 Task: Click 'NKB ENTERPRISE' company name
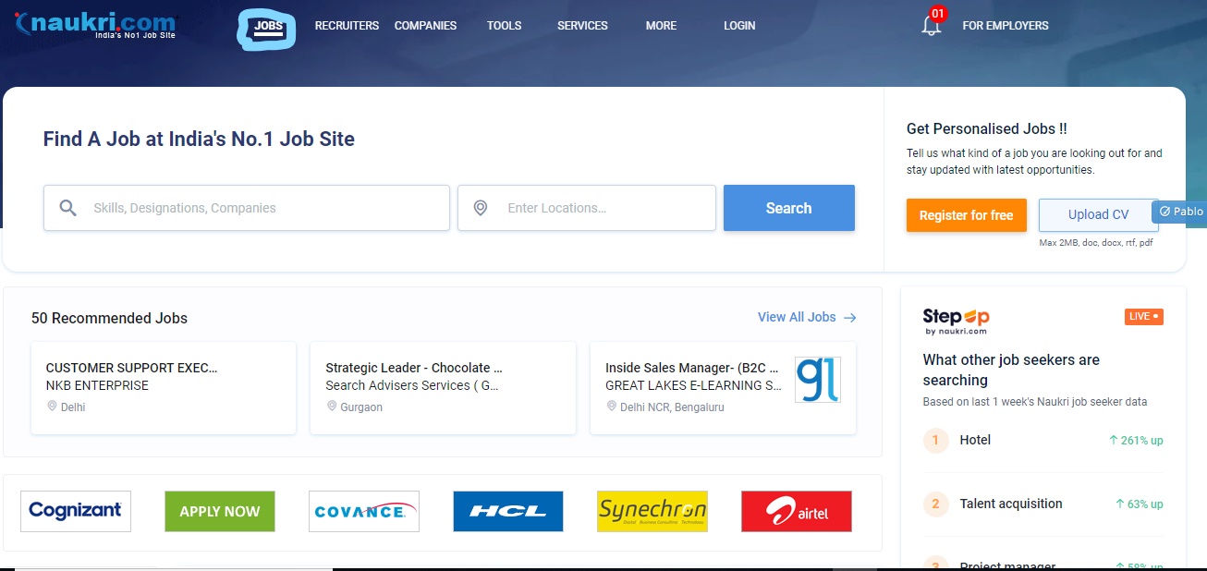pyautogui.click(x=97, y=385)
